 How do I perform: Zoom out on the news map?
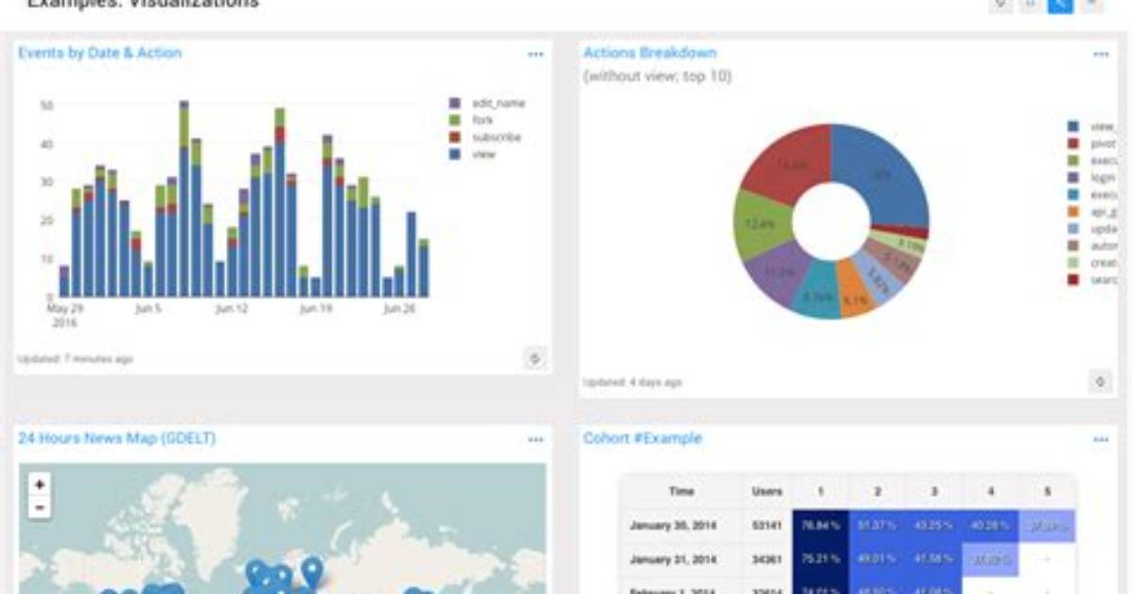40,507
